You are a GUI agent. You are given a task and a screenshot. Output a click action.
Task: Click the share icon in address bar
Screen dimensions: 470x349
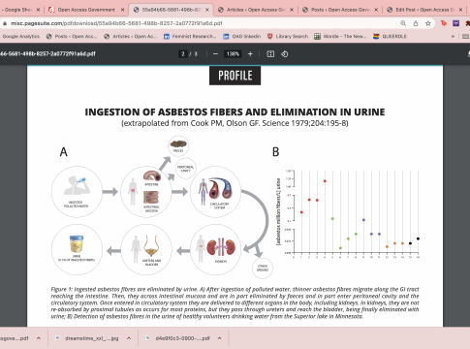tap(416, 23)
